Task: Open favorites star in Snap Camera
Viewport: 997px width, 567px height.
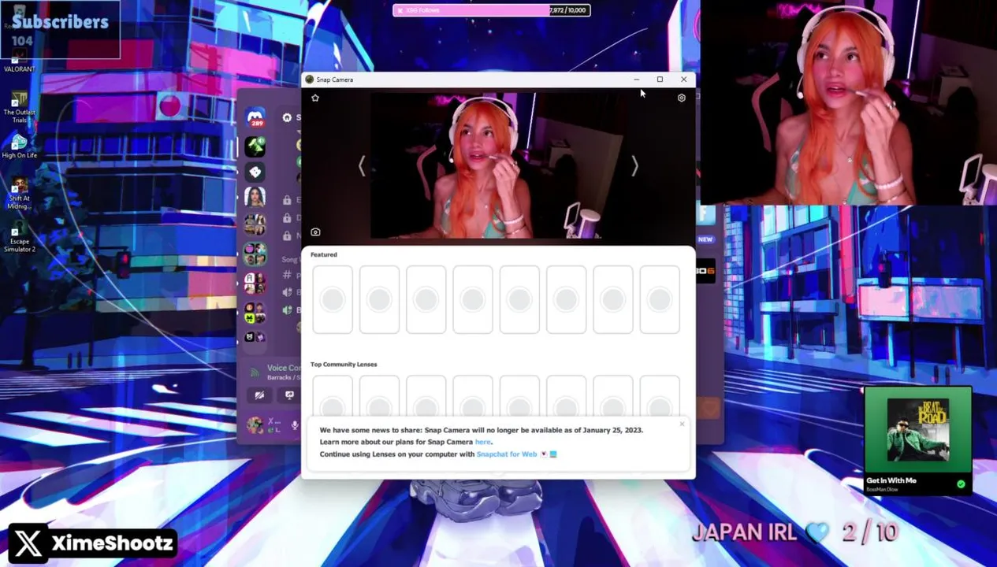Action: [x=315, y=98]
